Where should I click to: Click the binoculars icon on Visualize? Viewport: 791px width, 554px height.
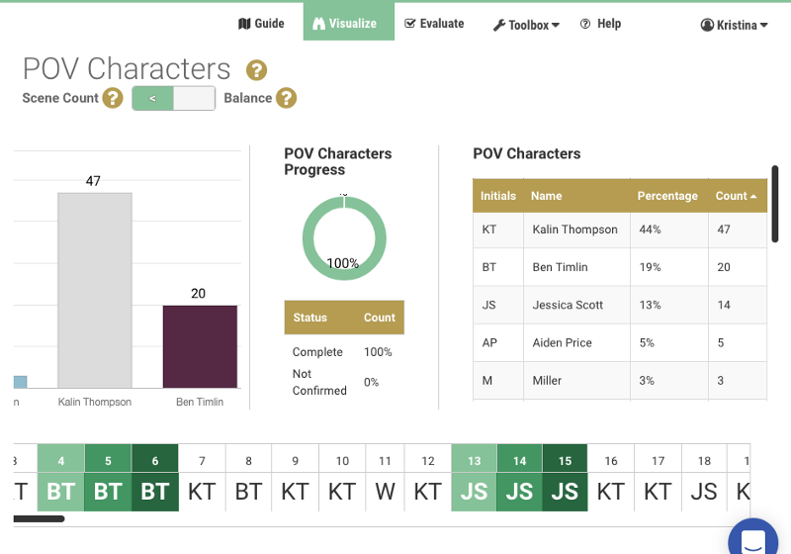point(319,24)
